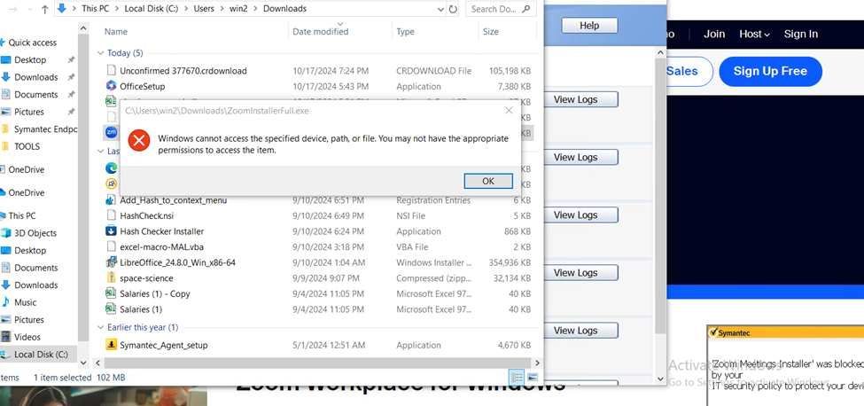Viewport: 864px width, 406px height.
Task: Select the Symantec_Agent_setup application icon
Action: pyautogui.click(x=111, y=346)
